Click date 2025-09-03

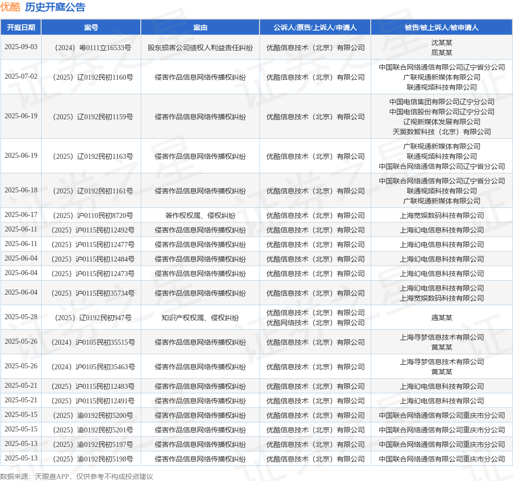coord(21,47)
